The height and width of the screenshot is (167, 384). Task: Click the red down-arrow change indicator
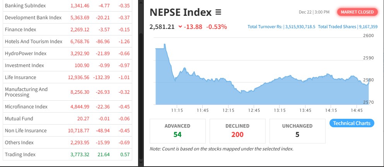click(x=180, y=27)
